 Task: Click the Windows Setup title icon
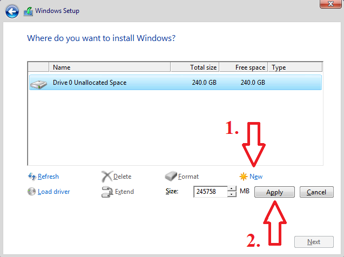click(28, 11)
